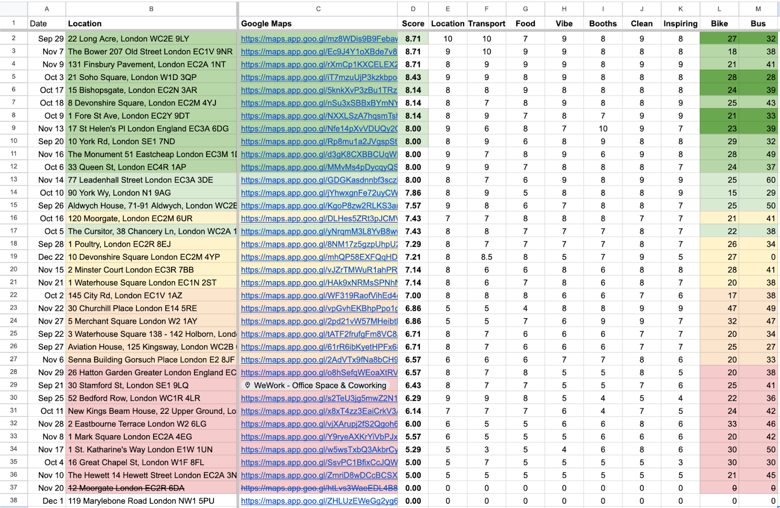Select column D header

coord(413,9)
